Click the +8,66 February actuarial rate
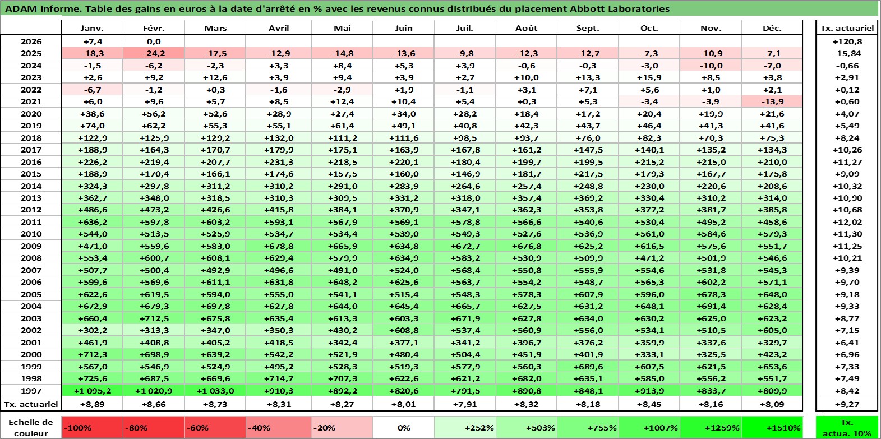The height and width of the screenshot is (439, 881). click(x=154, y=404)
